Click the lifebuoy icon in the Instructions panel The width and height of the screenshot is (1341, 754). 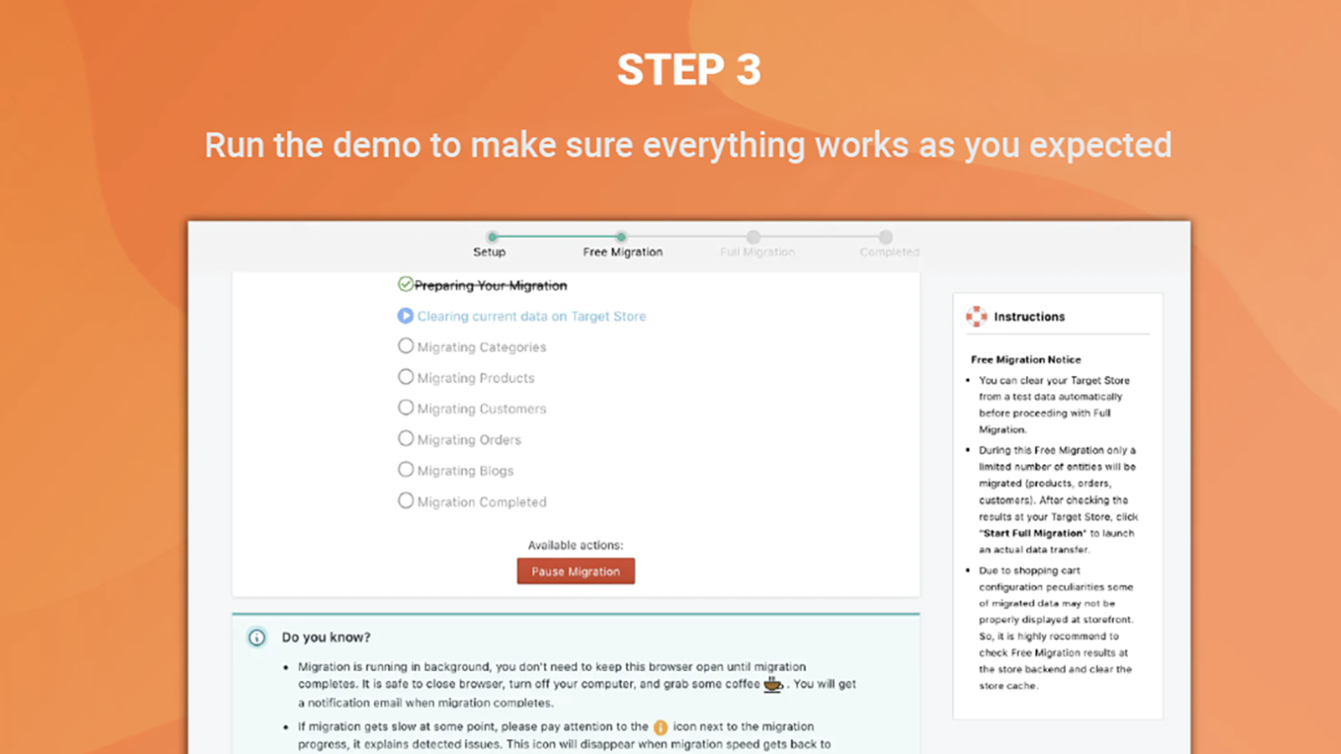tap(976, 316)
